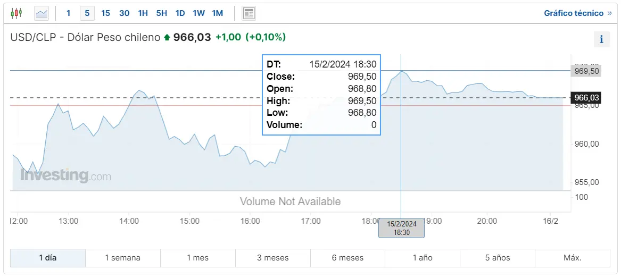Image resolution: width=621 pixels, height=278 pixels.
Task: Click the 15/2/2024 18:30 time marker
Action: 402,229
